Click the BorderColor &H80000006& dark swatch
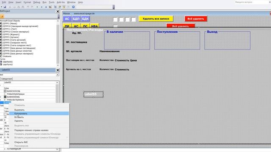Viewport: 271px width, 152px height. [5, 97]
